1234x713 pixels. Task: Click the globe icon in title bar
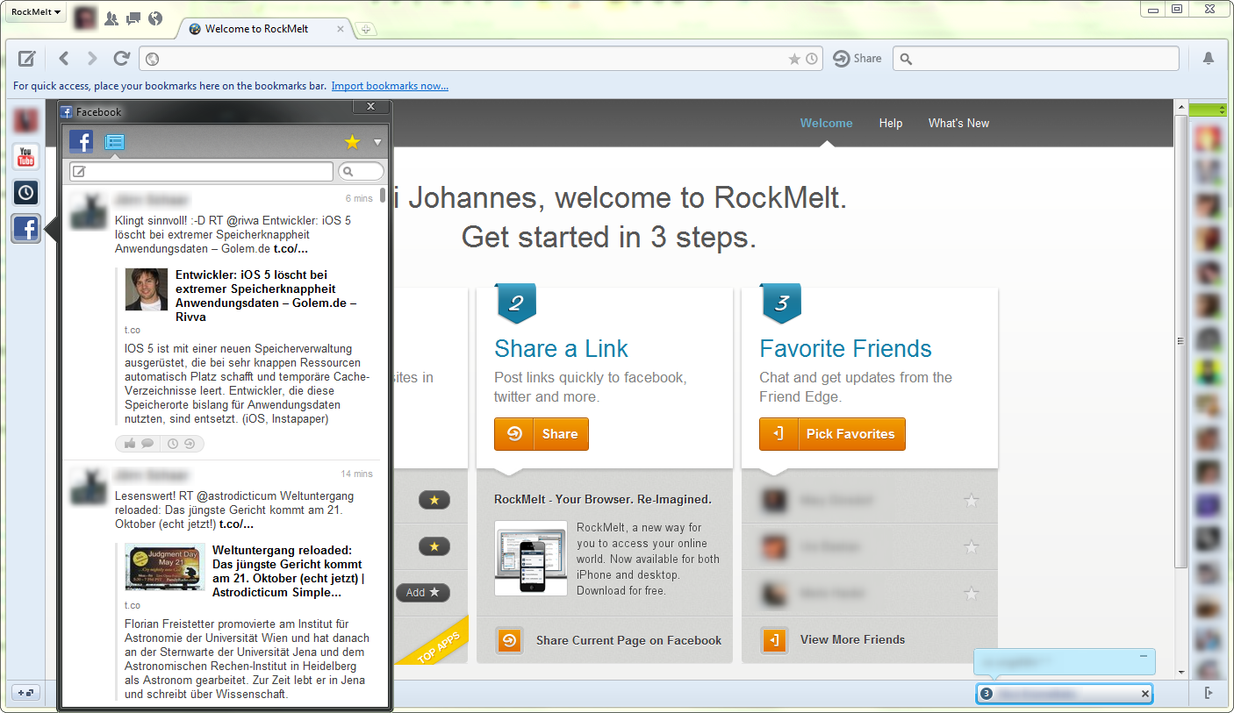[155, 18]
